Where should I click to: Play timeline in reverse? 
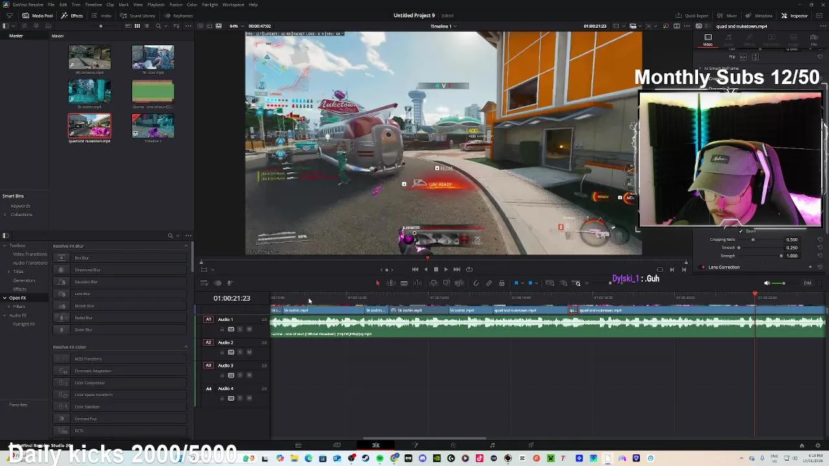(426, 269)
